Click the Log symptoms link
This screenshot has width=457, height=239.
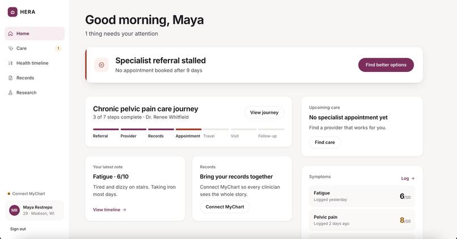click(x=408, y=178)
